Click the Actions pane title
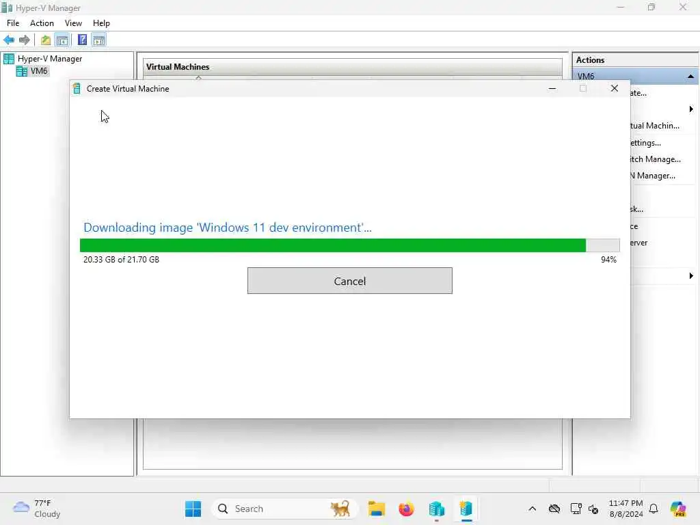700x525 pixels. [590, 60]
